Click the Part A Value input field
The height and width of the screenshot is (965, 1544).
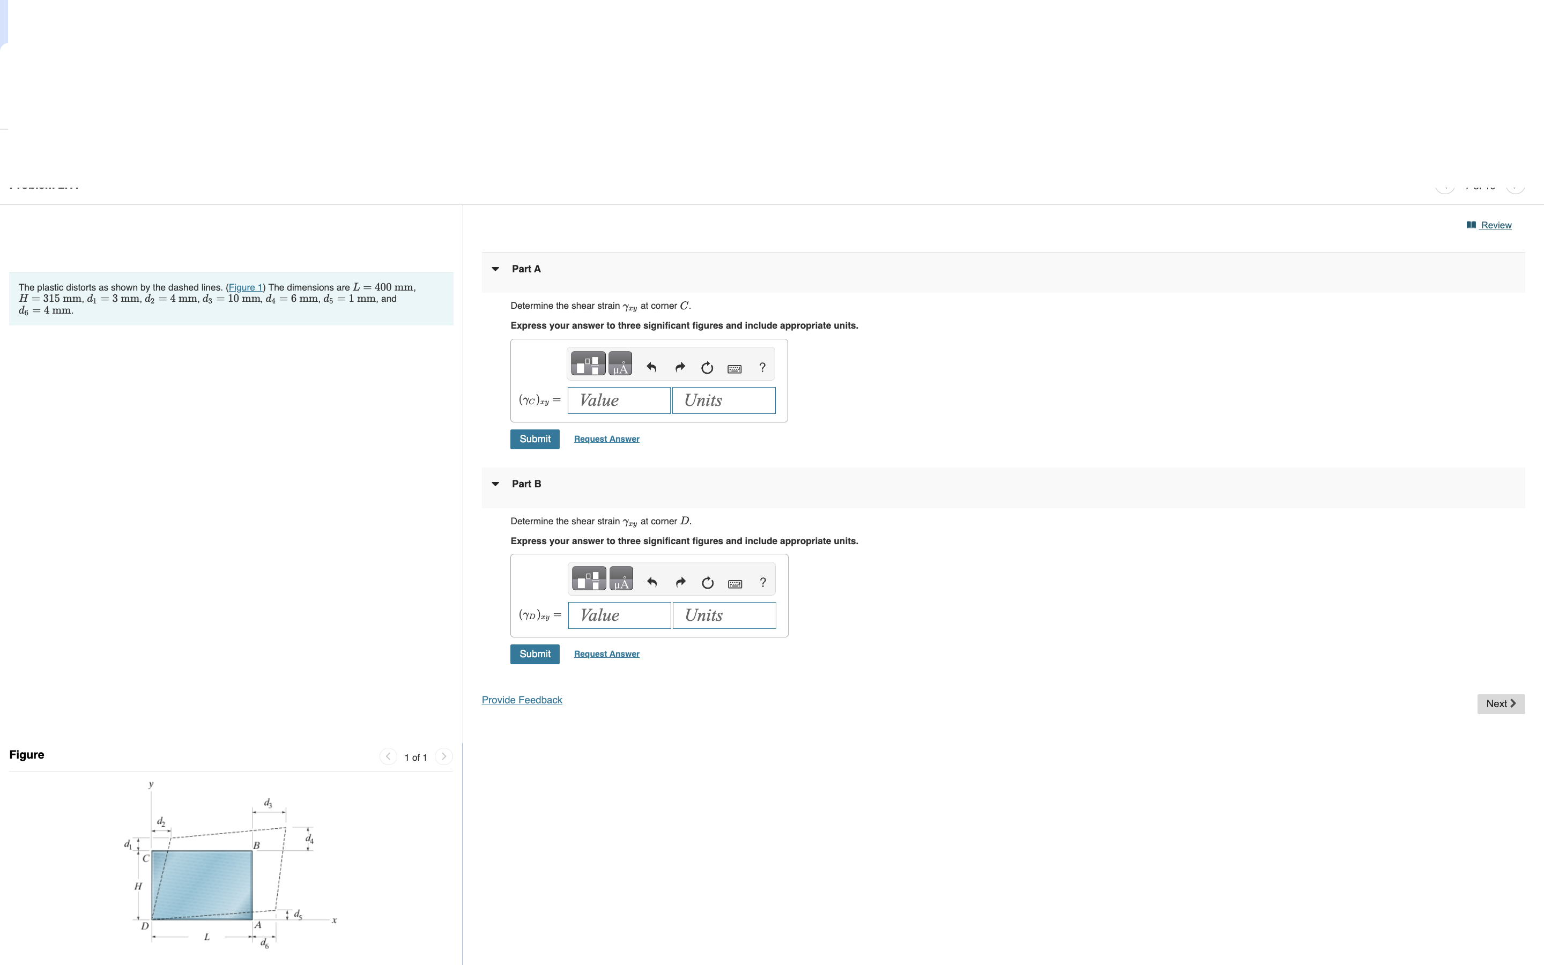point(619,401)
